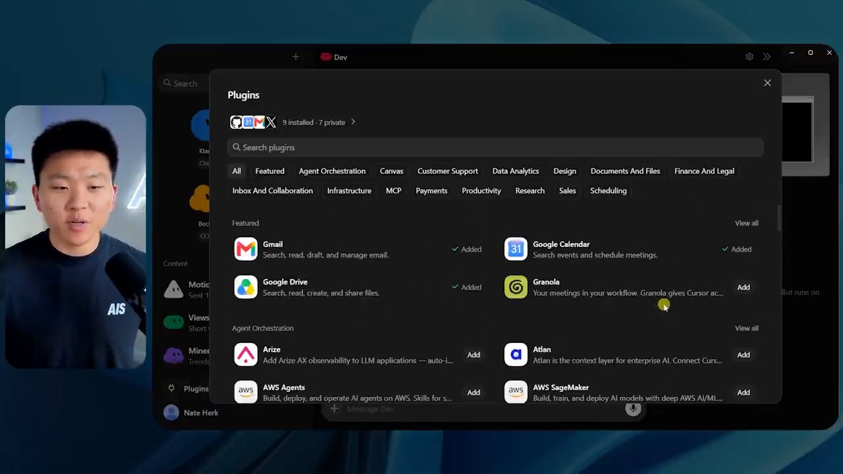Viewport: 843px width, 474px height.
Task: Click the AWS SageMaker plugin icon
Action: (516, 392)
